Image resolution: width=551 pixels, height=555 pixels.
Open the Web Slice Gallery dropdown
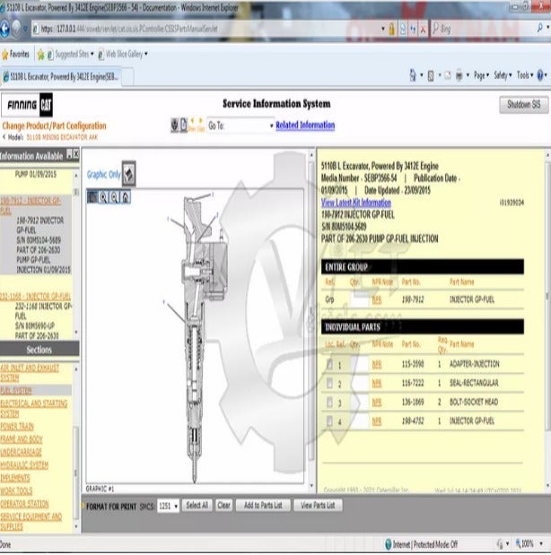[x=146, y=54]
